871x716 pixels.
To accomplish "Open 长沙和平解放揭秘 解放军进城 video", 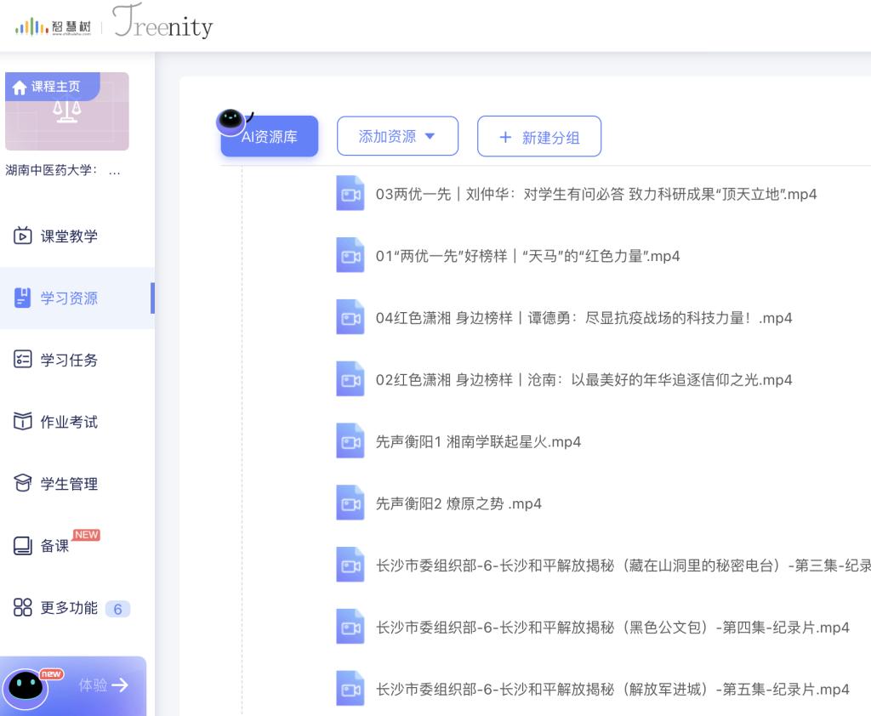I will [612, 690].
